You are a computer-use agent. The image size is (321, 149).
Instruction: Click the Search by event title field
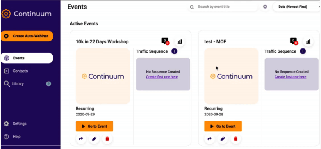[223, 7]
